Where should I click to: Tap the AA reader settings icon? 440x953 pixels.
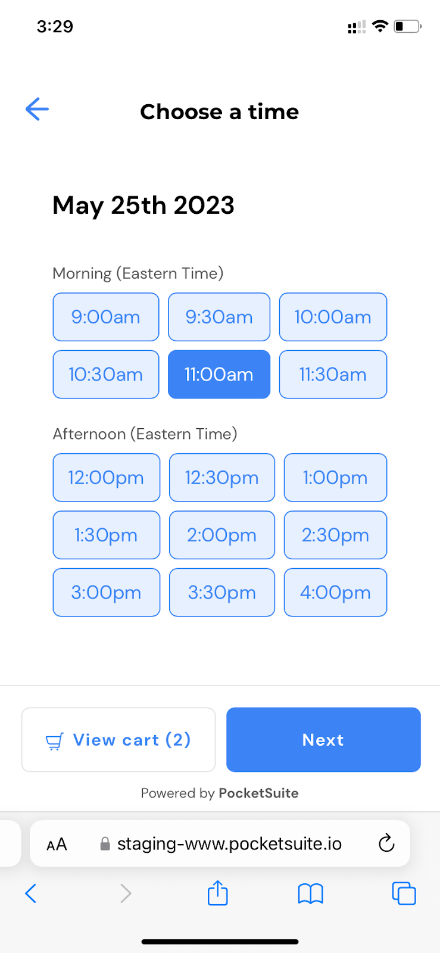(57, 844)
